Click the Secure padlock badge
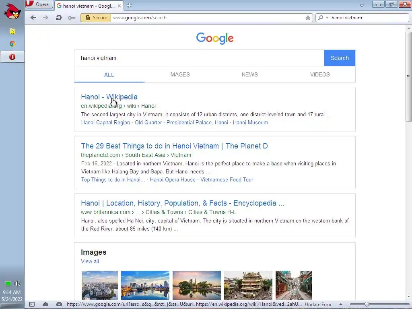This screenshot has width=412, height=309. (96, 18)
